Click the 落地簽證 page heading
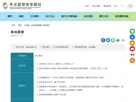Image resolution: width=136 pixels, height=102 pixels. (x=17, y=32)
